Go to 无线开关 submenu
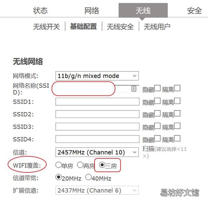Viewport: 208px width, 203px height. pos(46,27)
